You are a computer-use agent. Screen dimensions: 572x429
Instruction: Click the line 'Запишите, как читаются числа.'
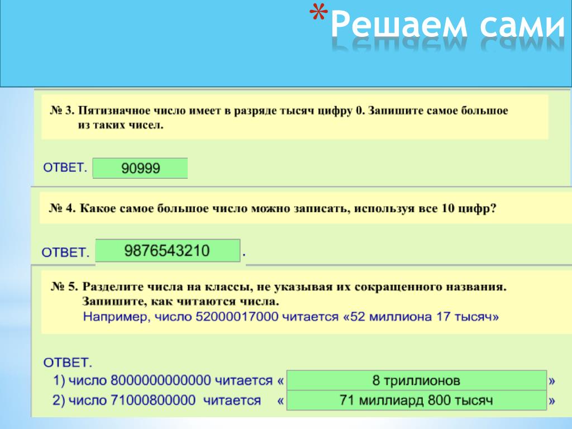[180, 302]
